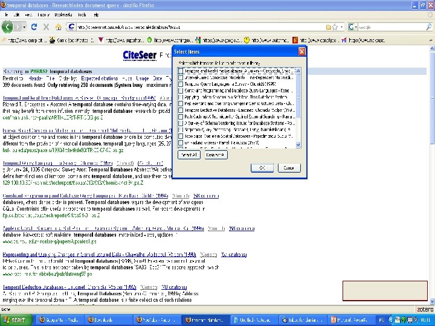Click the dialog list scroll down arrow
The height and width of the screenshot is (326, 435).
point(298,145)
